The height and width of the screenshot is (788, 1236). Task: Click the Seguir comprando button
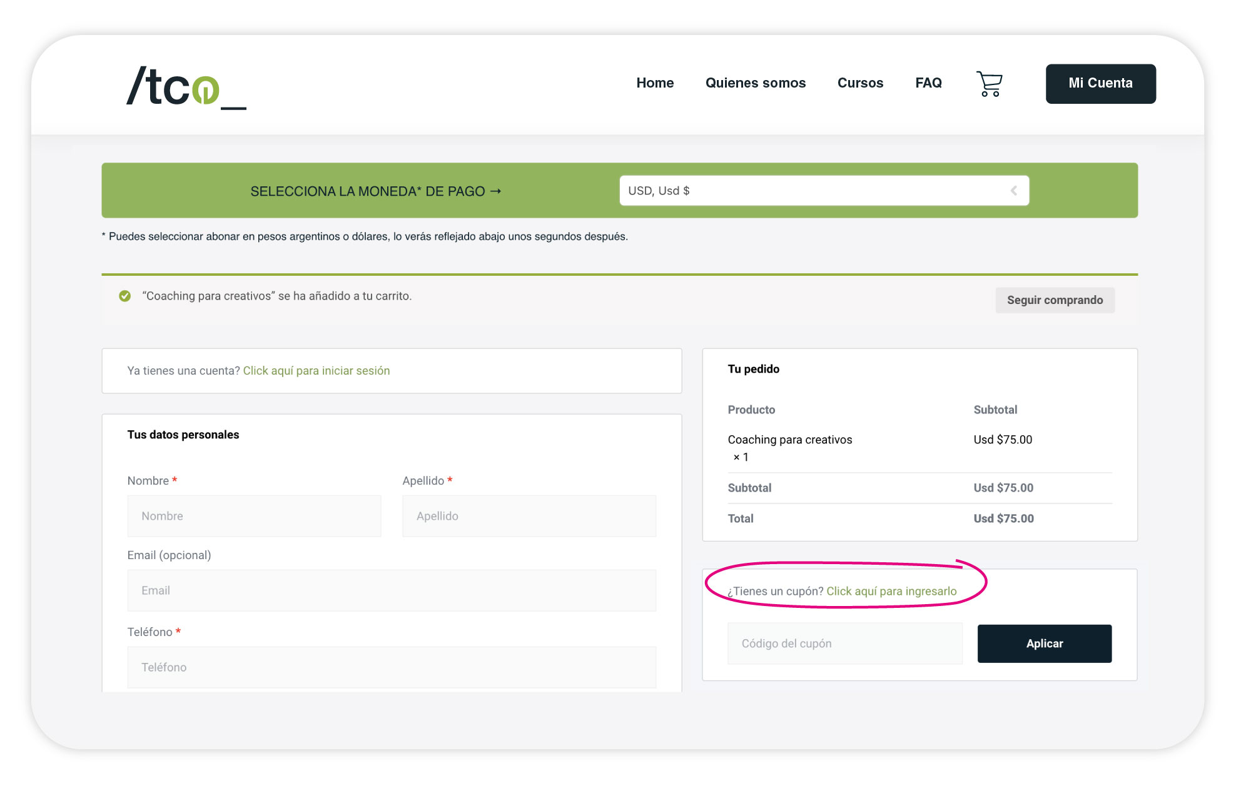coord(1055,300)
